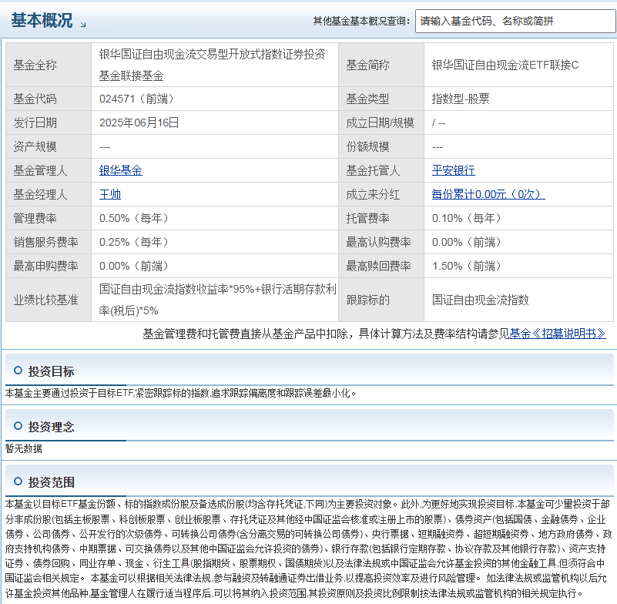Image resolution: width=617 pixels, height=604 pixels.
Task: Select tracking target value 国证自由现金流指数
Action: pyautogui.click(x=480, y=300)
